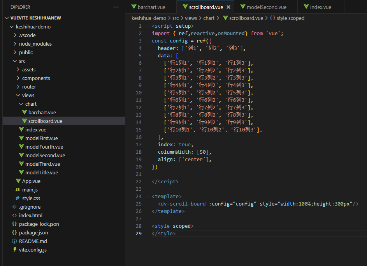This screenshot has width=367, height=266.
Task: Open the Explorer more actions ellipsis menu
Action: (116, 7)
